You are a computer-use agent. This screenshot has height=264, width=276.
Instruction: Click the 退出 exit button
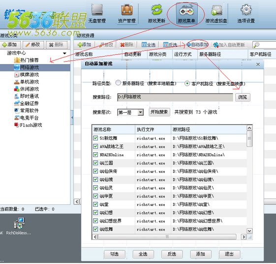click(x=229, y=254)
